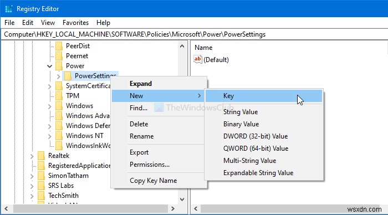Open the Edit menu
The image size is (388, 215).
pyautogui.click(x=28, y=23)
